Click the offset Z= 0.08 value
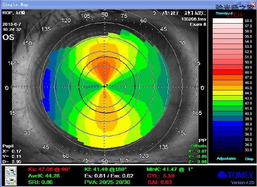The height and width of the screenshot is (187, 257). (197, 162)
